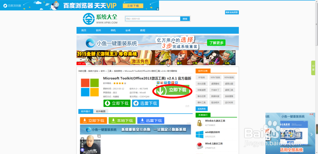
Task: Select the 运行时库 category
Action: (229, 103)
